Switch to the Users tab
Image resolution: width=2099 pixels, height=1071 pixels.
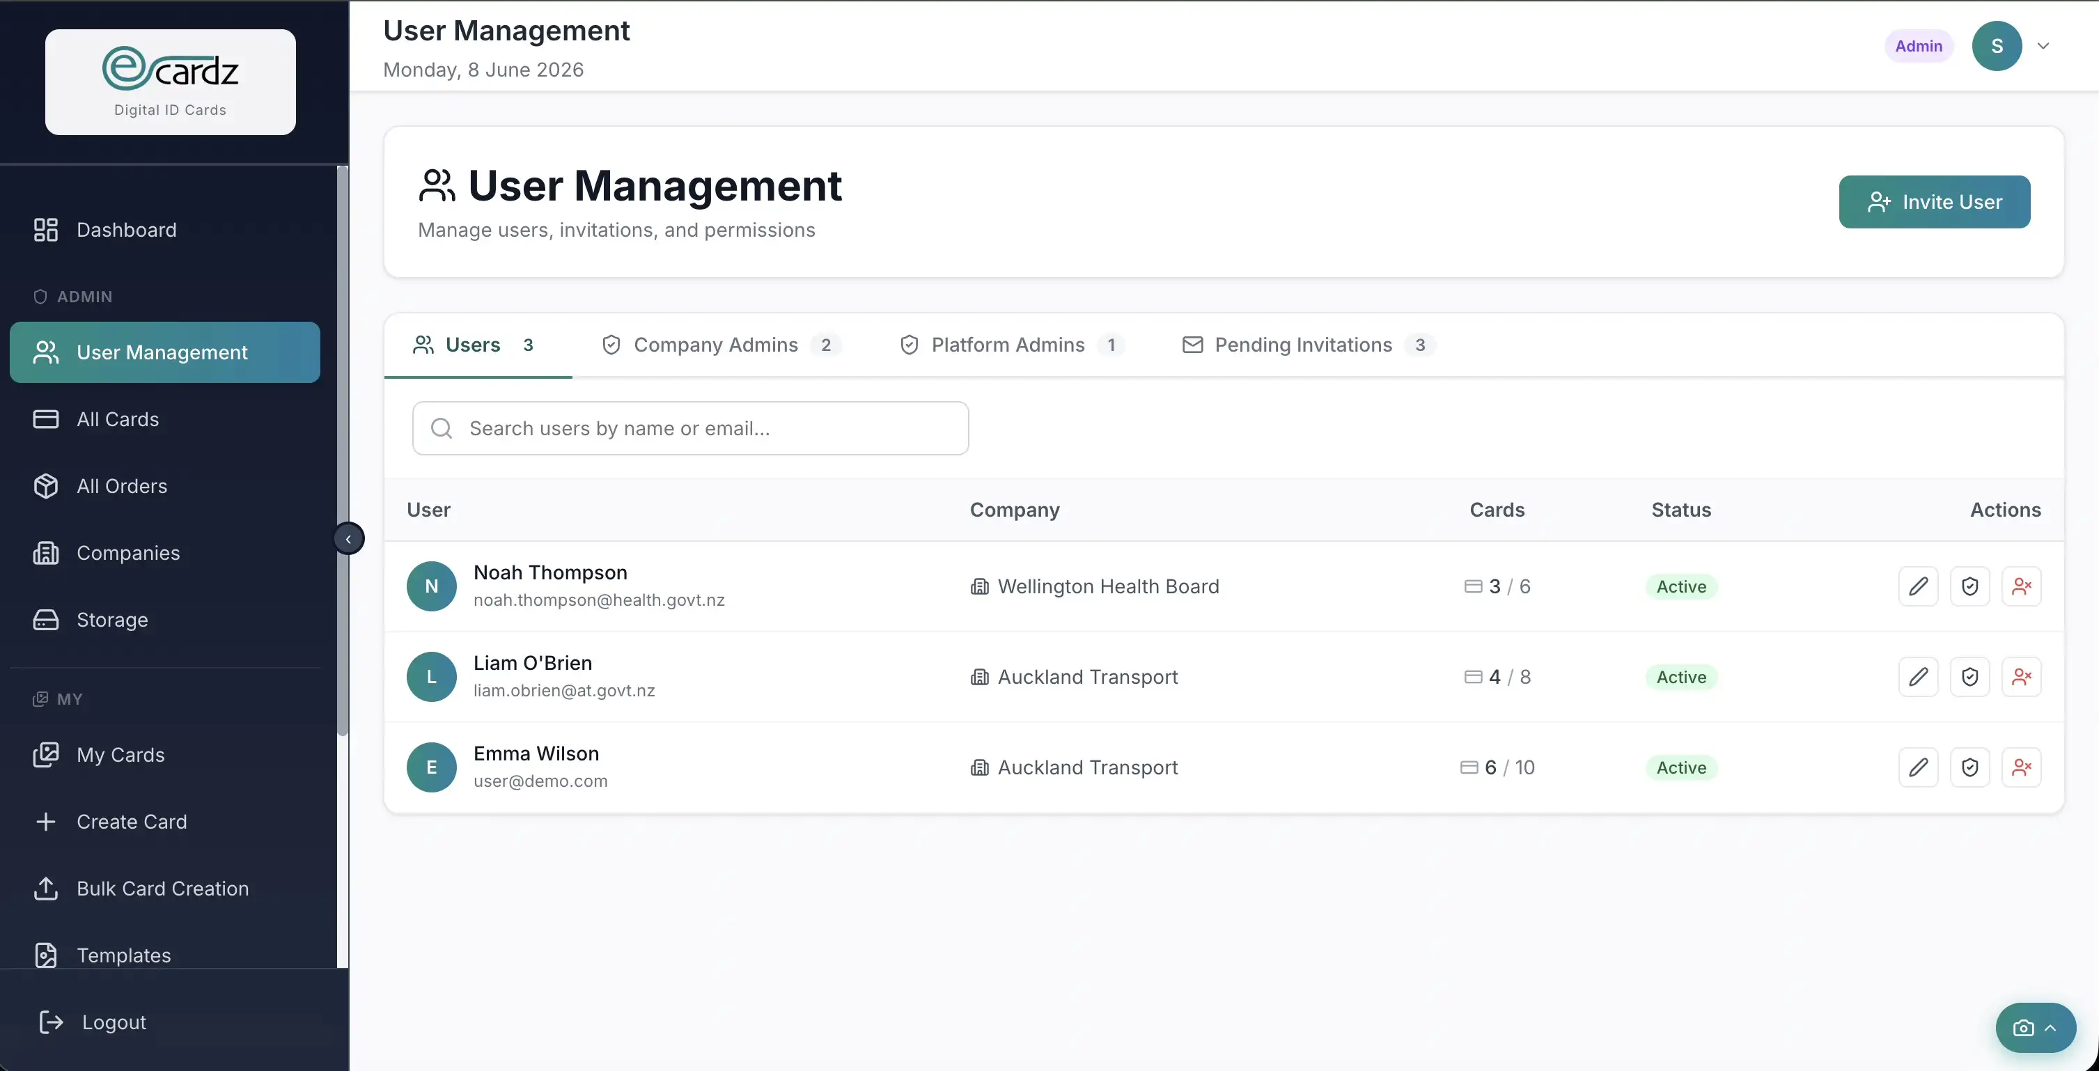click(478, 345)
